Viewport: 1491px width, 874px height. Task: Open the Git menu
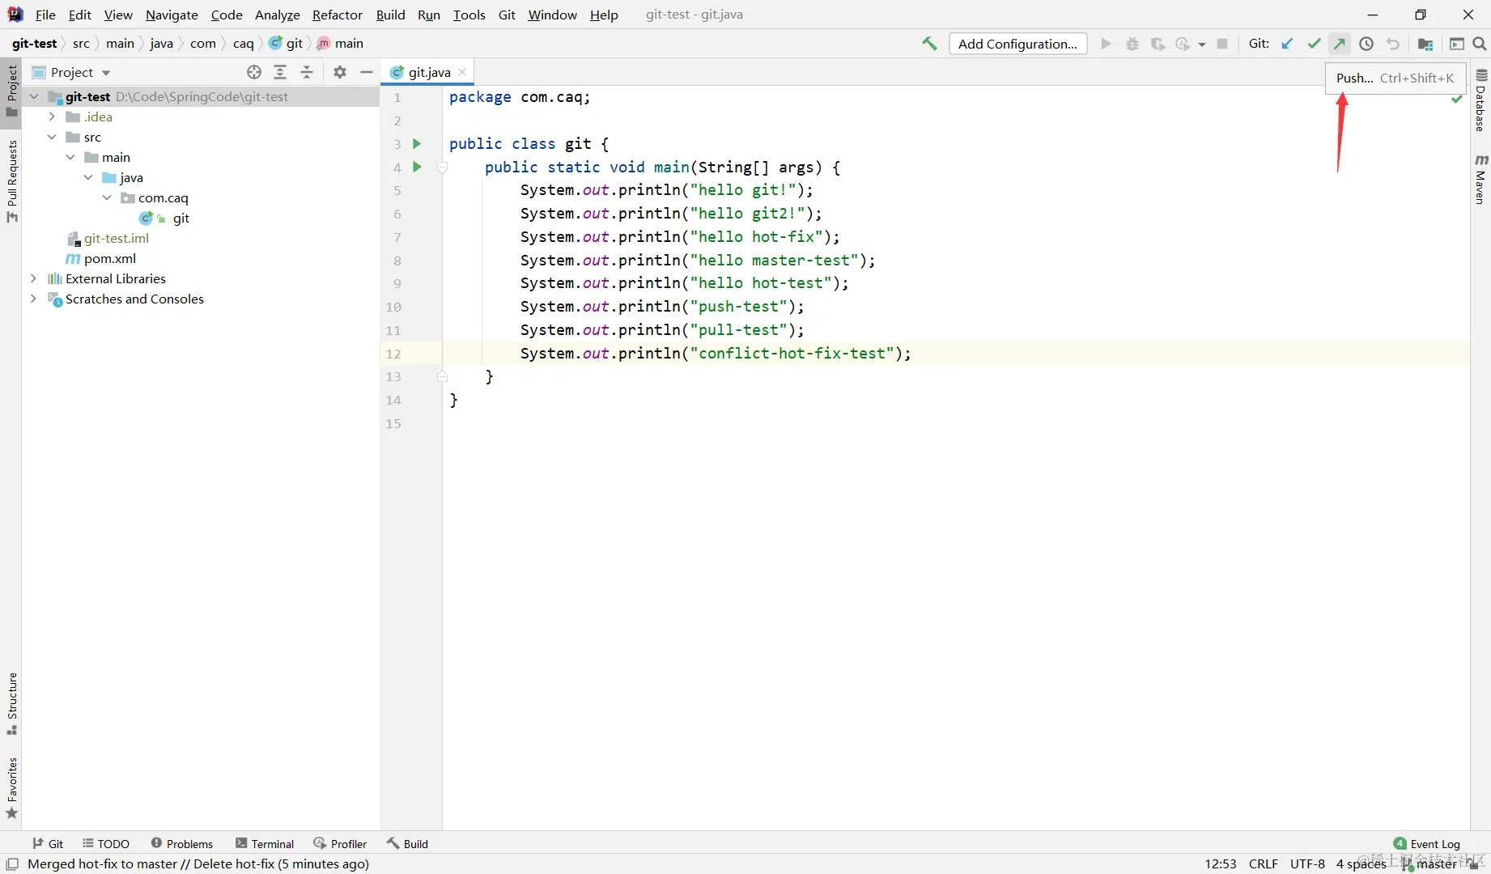click(x=507, y=15)
